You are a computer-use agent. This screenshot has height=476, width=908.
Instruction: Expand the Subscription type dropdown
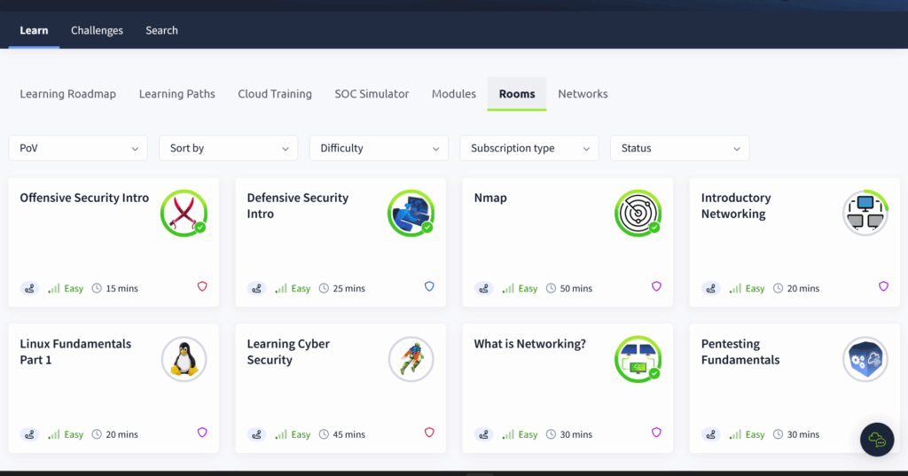pos(529,148)
